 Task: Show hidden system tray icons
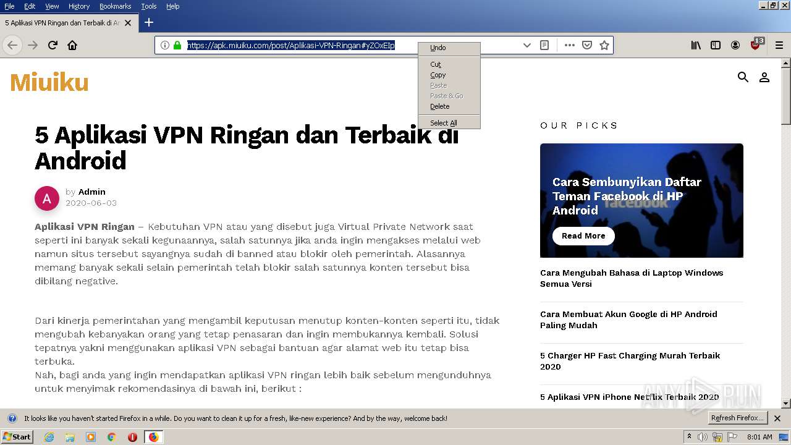[689, 437]
